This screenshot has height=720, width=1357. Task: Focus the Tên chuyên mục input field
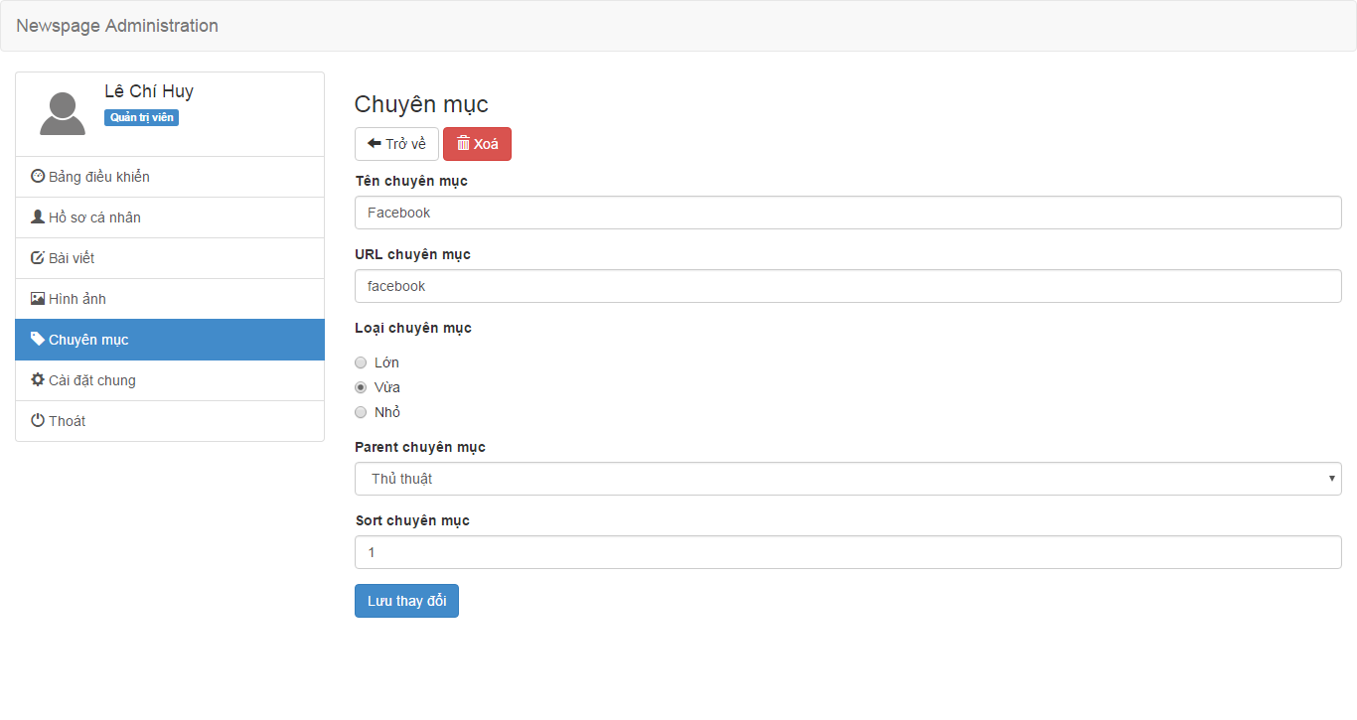tap(848, 213)
